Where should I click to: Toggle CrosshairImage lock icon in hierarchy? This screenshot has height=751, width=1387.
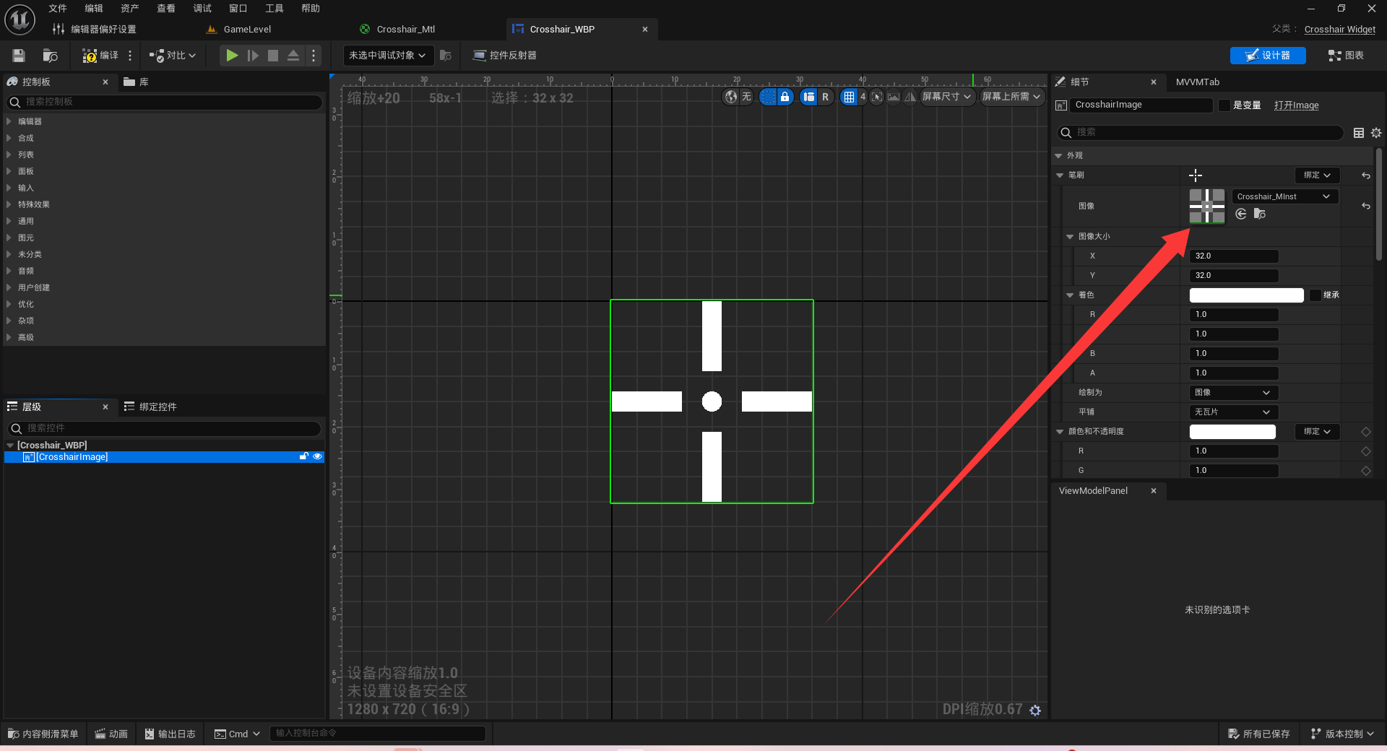(x=304, y=456)
